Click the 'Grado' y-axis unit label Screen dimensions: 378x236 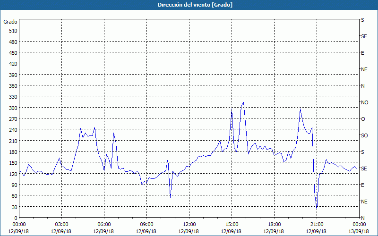coord(10,22)
